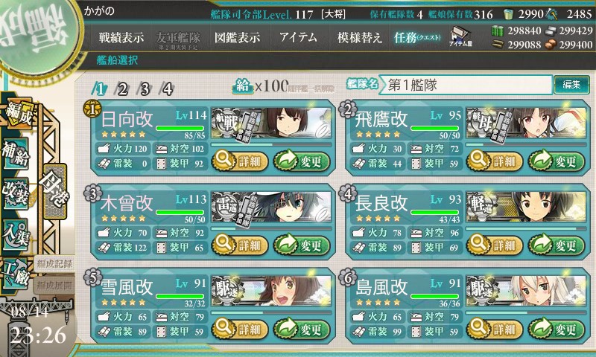Switch to fleet tab 4
This screenshot has width=596, height=357.
point(168,89)
